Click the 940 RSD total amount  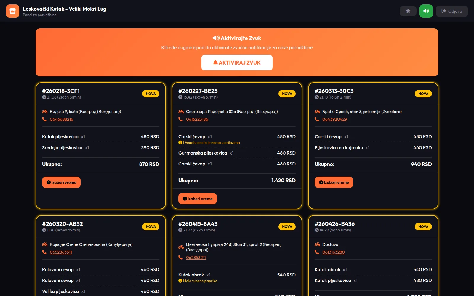pos(422,164)
